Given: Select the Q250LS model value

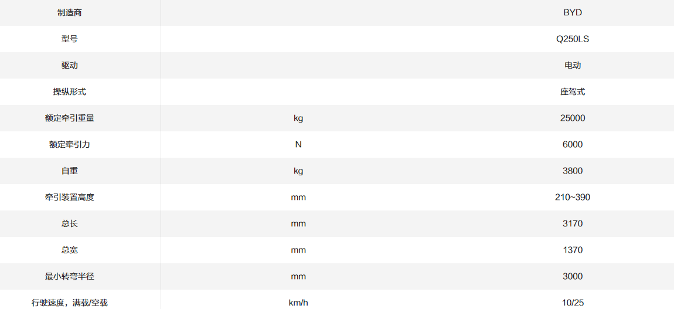Looking at the screenshot, I should coord(572,39).
